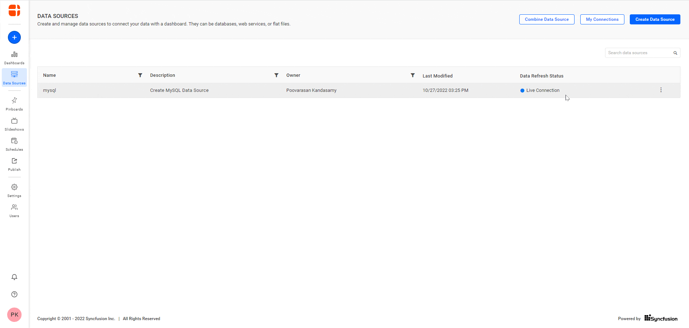Open the Schedules section

[14, 144]
